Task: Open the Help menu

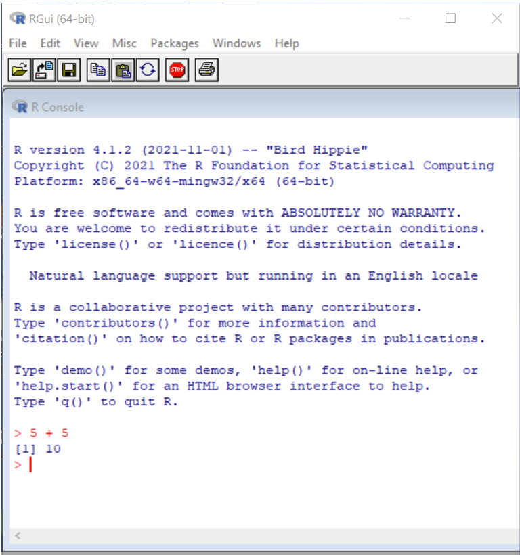Action: 286,43
